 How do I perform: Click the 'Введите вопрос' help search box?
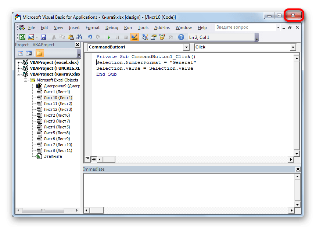coord(244,28)
